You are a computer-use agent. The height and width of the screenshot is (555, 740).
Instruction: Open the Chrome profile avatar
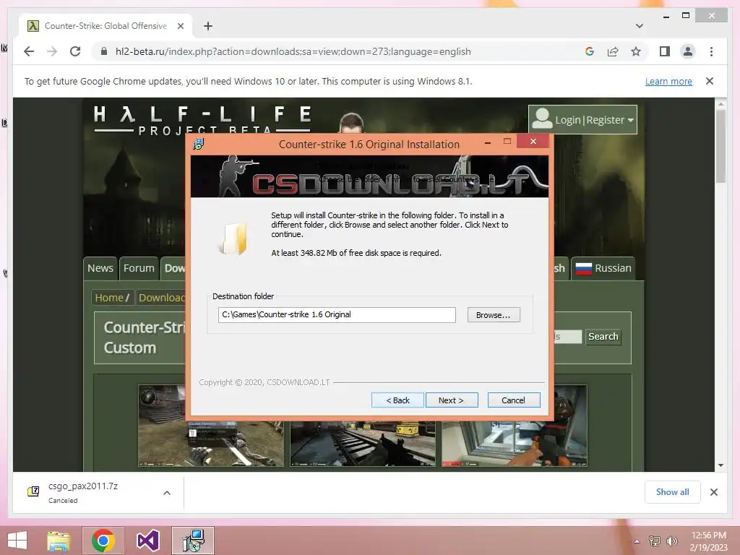[x=688, y=51]
